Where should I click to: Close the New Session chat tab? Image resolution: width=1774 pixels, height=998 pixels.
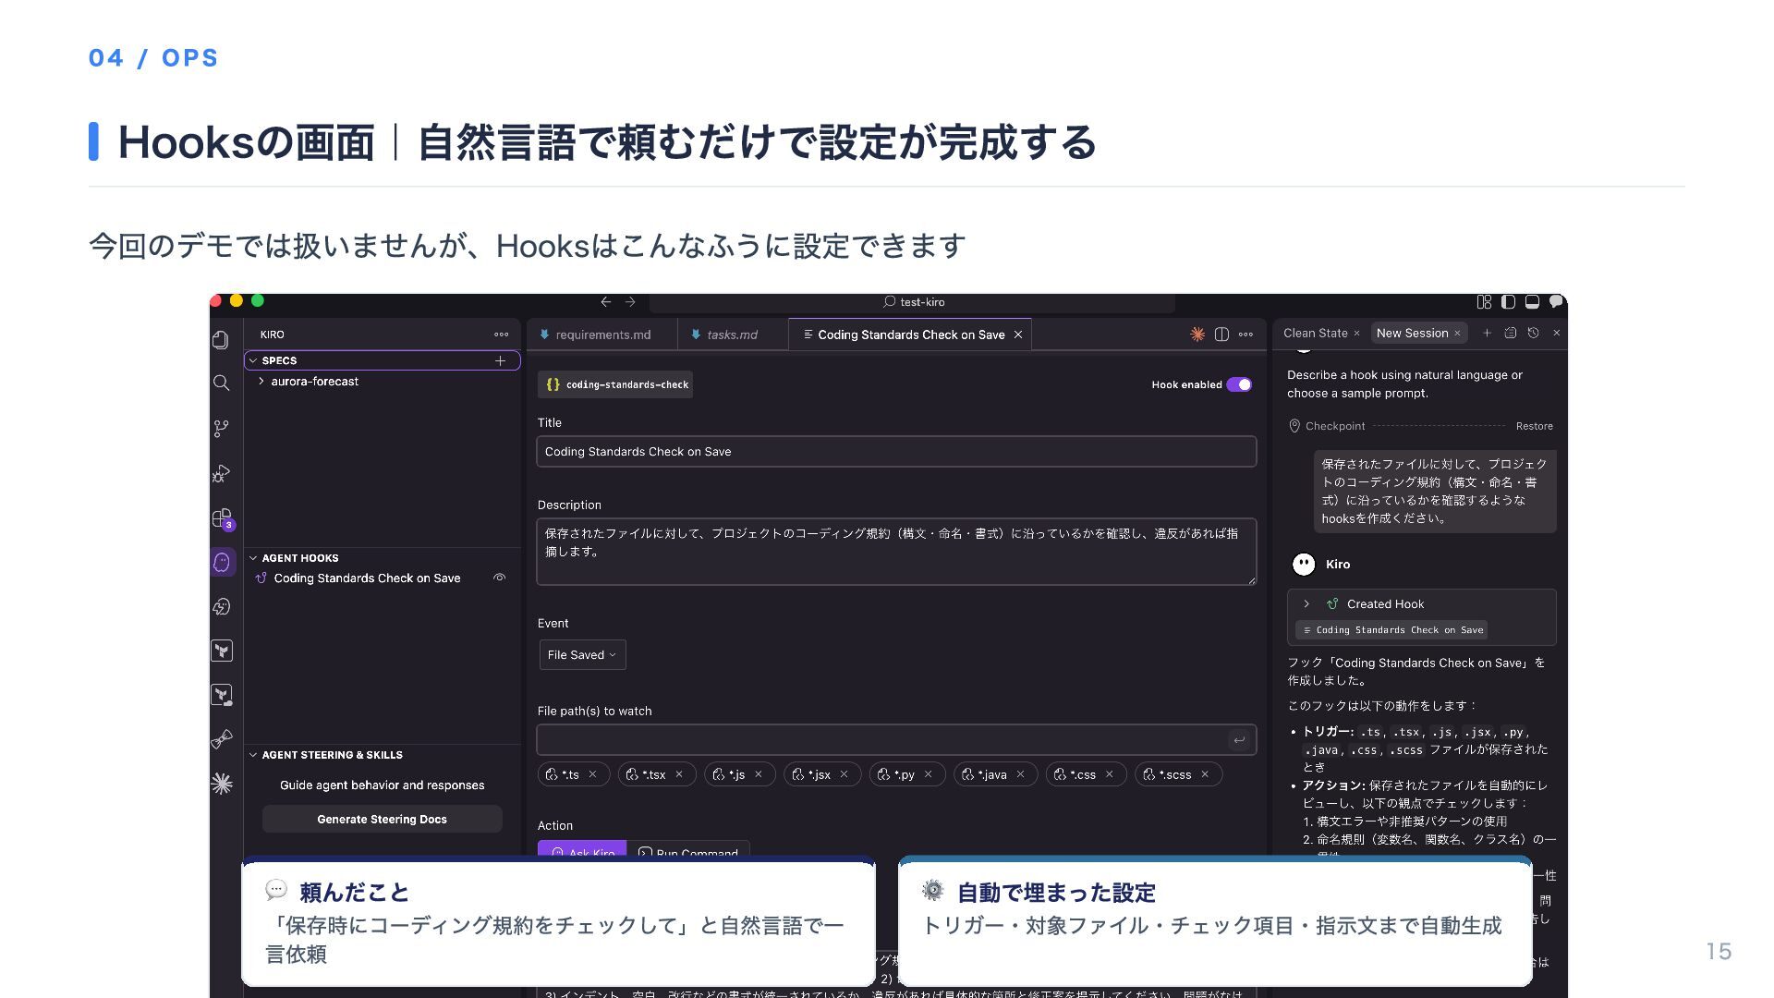tap(1457, 334)
